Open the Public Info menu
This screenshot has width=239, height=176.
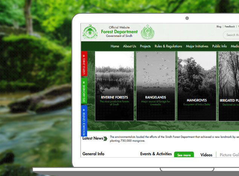tap(219, 46)
